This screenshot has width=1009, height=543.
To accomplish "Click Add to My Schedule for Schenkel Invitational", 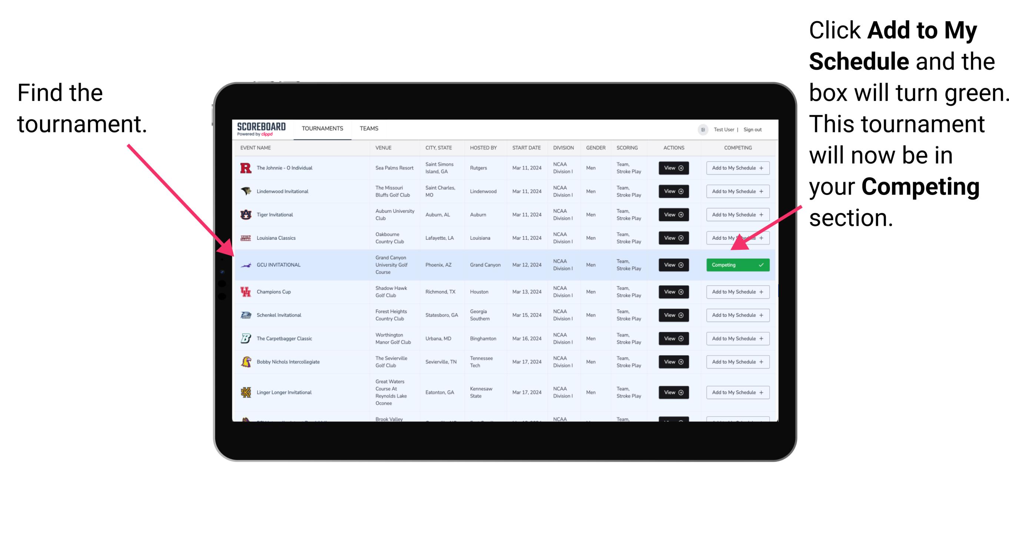I will coord(736,315).
